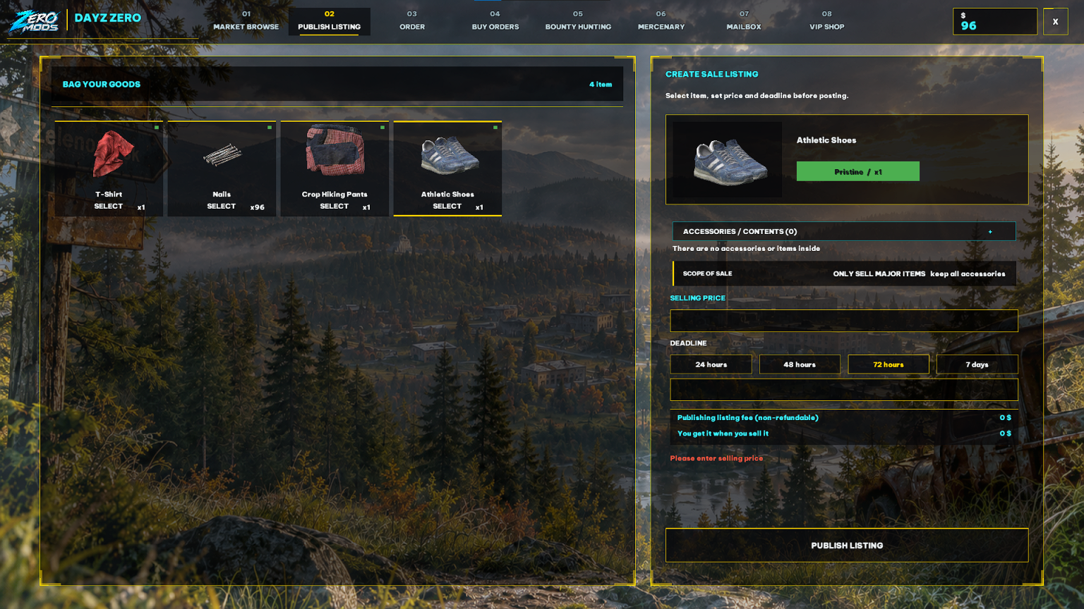Open the Market Browse tab
Image resolution: width=1084 pixels, height=609 pixels.
[x=246, y=21]
